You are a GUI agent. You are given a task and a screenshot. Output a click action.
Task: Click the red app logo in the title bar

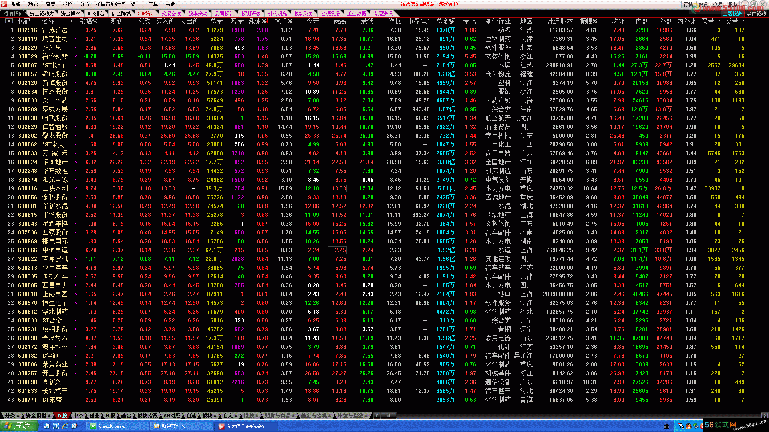click(x=4, y=4)
